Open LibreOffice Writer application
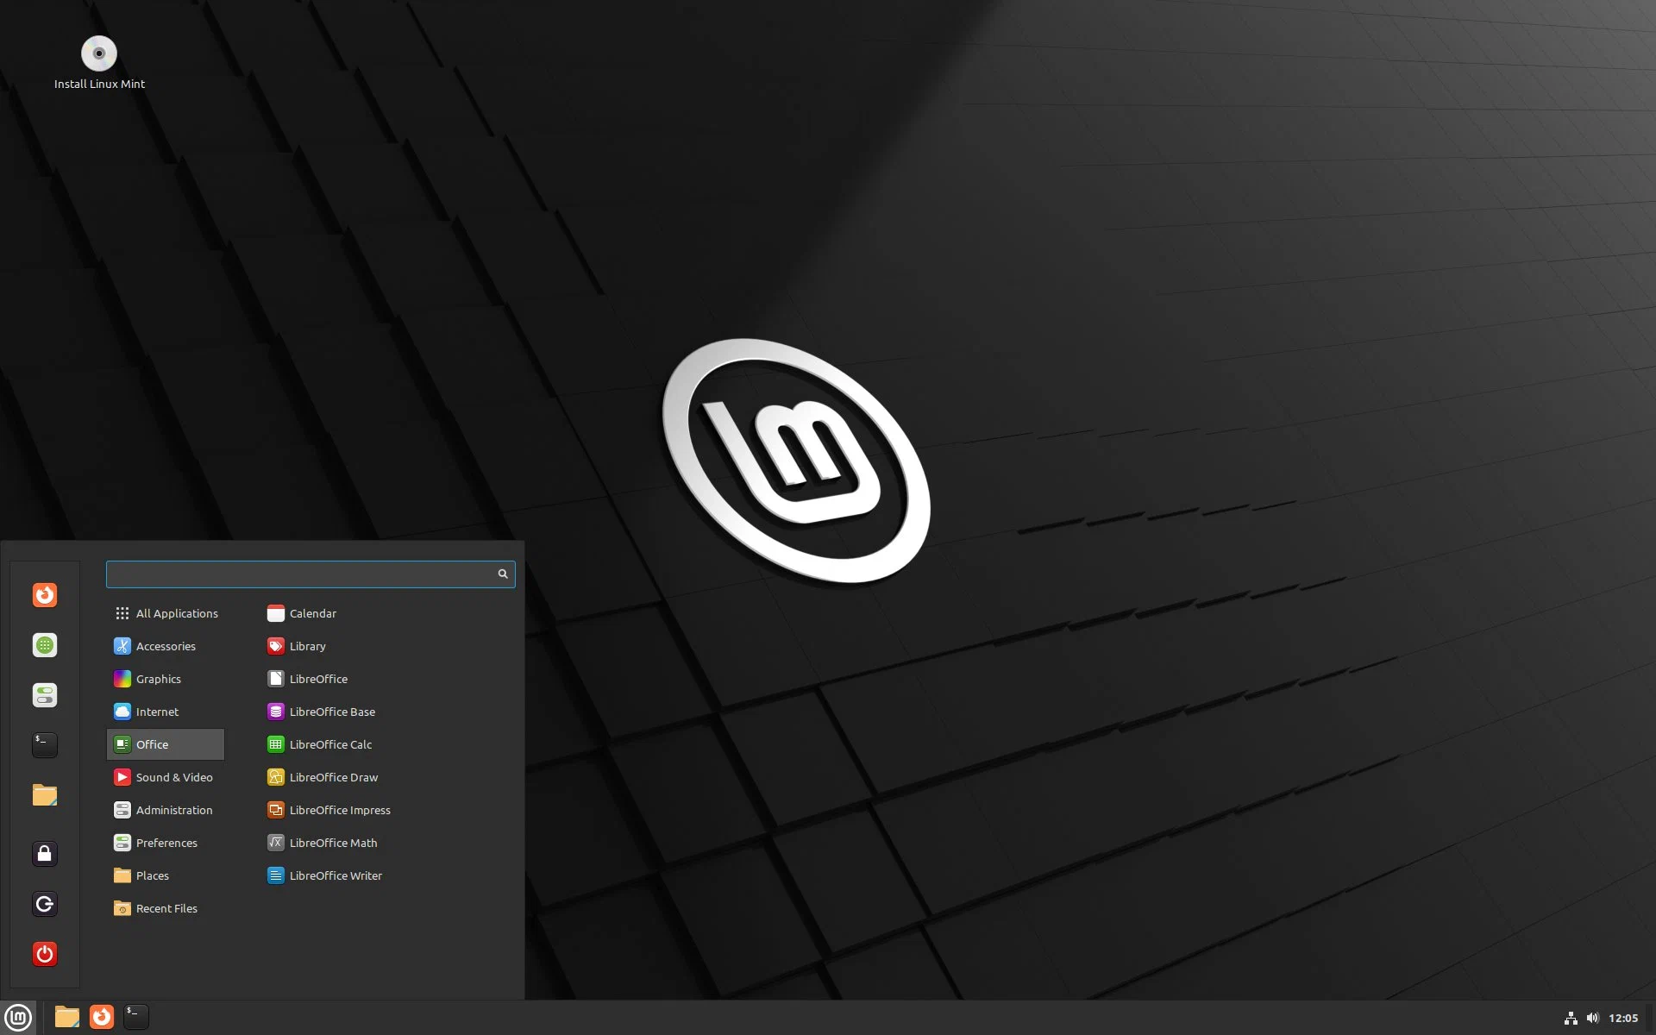 pos(335,874)
